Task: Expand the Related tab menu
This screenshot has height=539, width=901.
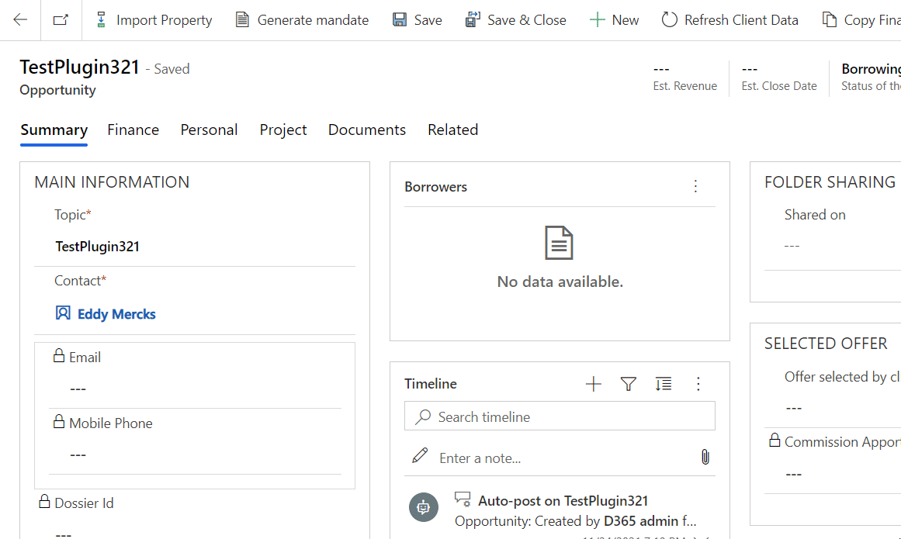Action: tap(452, 130)
